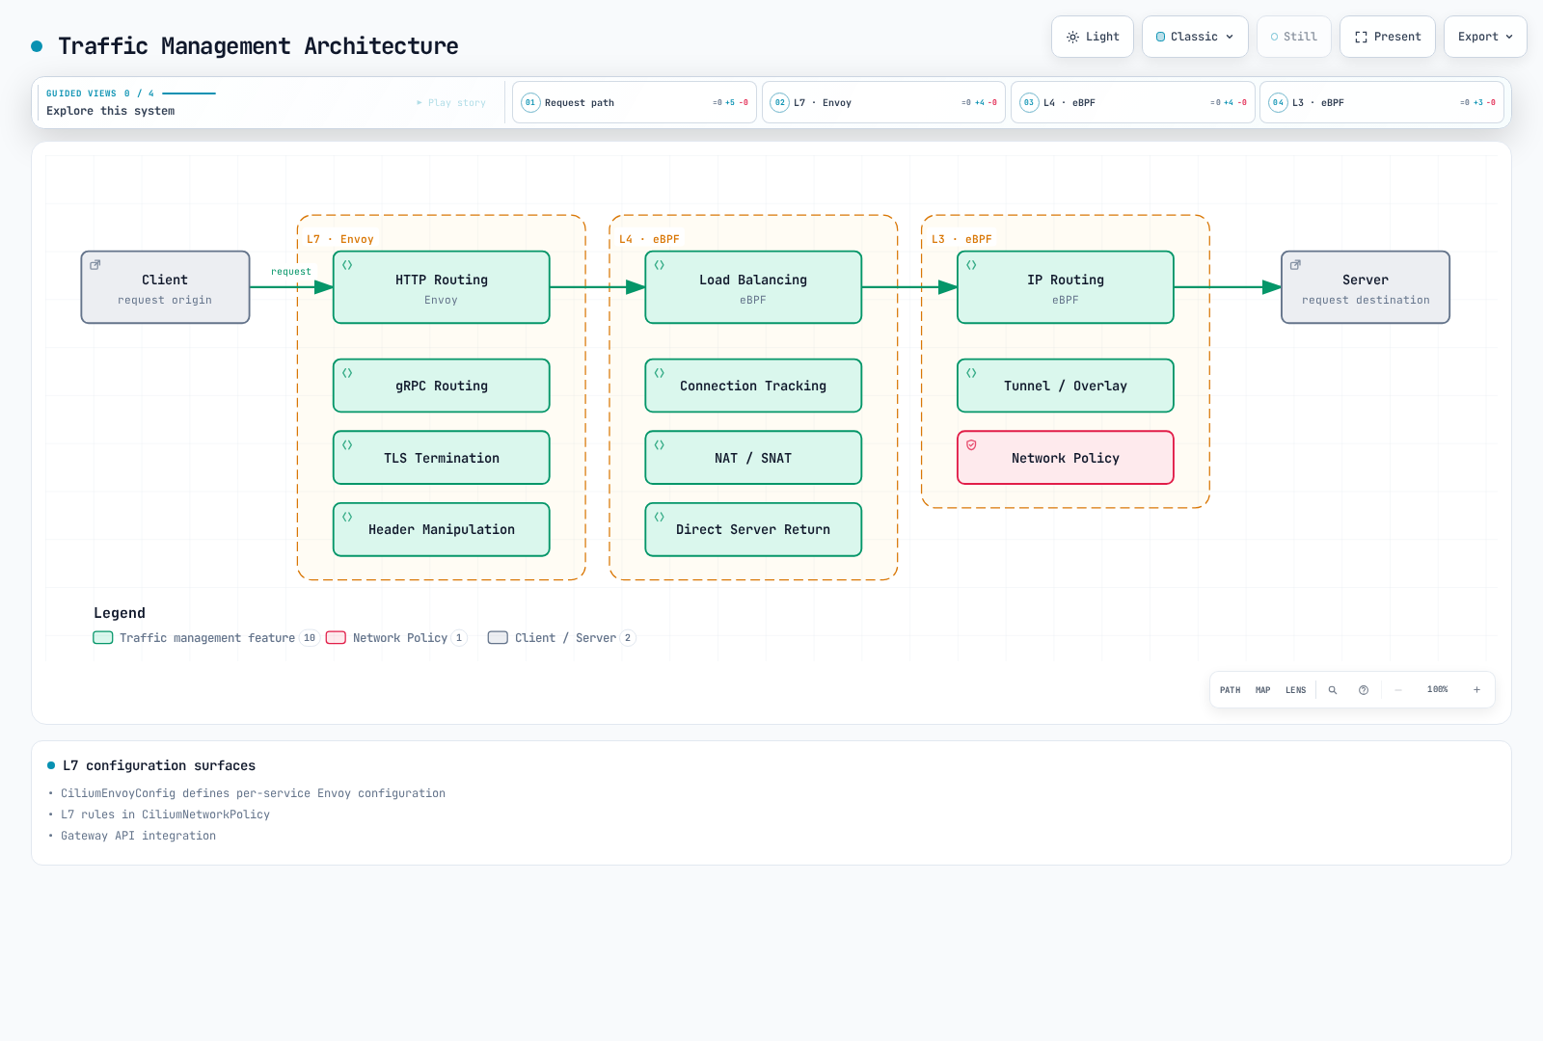Select the 02 L7 · Envoy guided view

pos(883,102)
